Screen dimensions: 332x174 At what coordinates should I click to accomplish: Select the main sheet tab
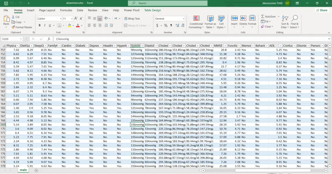pos(23,170)
